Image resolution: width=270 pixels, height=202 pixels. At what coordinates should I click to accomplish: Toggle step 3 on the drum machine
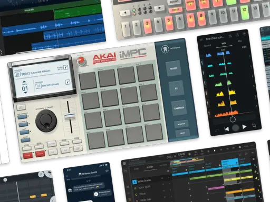(x=147, y=26)
